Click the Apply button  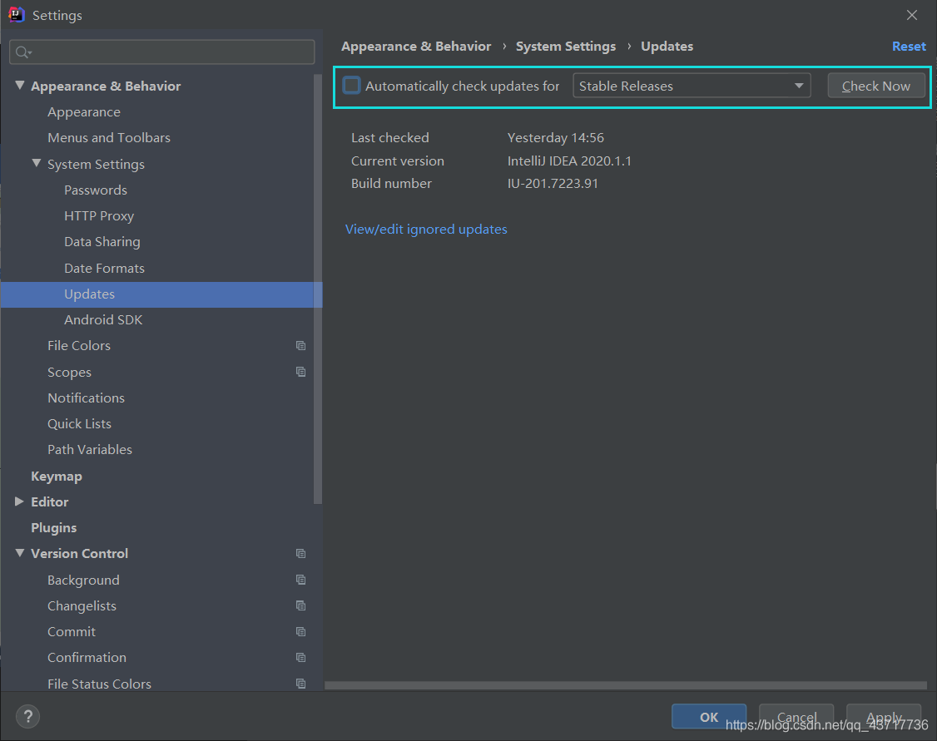point(884,717)
